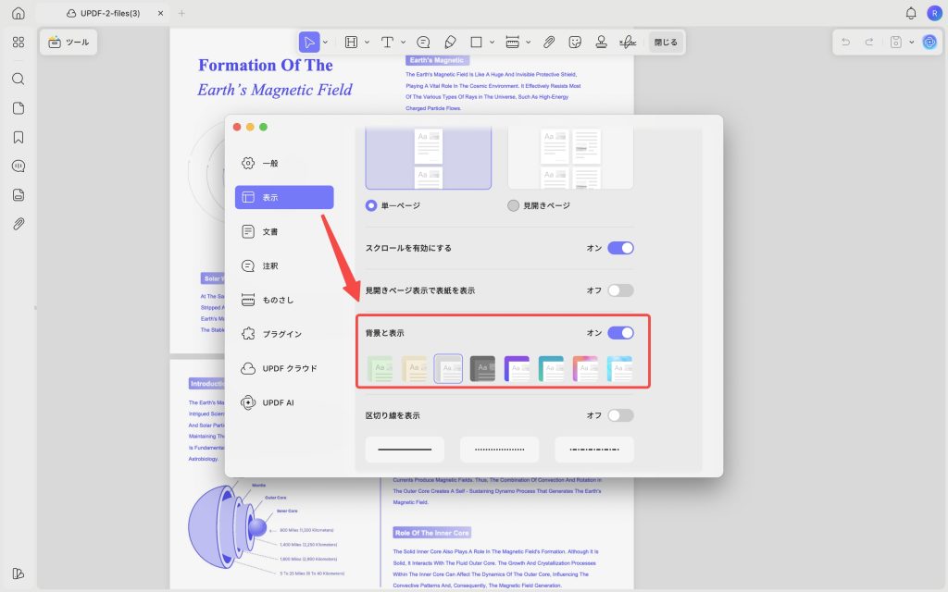This screenshot has width=948, height=592.
Task: Click the bottom-left sidebar panel toggle icon
Action: click(x=19, y=573)
